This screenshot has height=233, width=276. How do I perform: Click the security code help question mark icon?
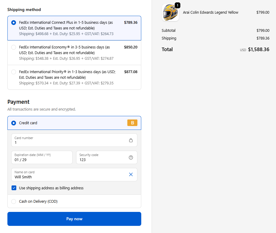click(x=131, y=158)
